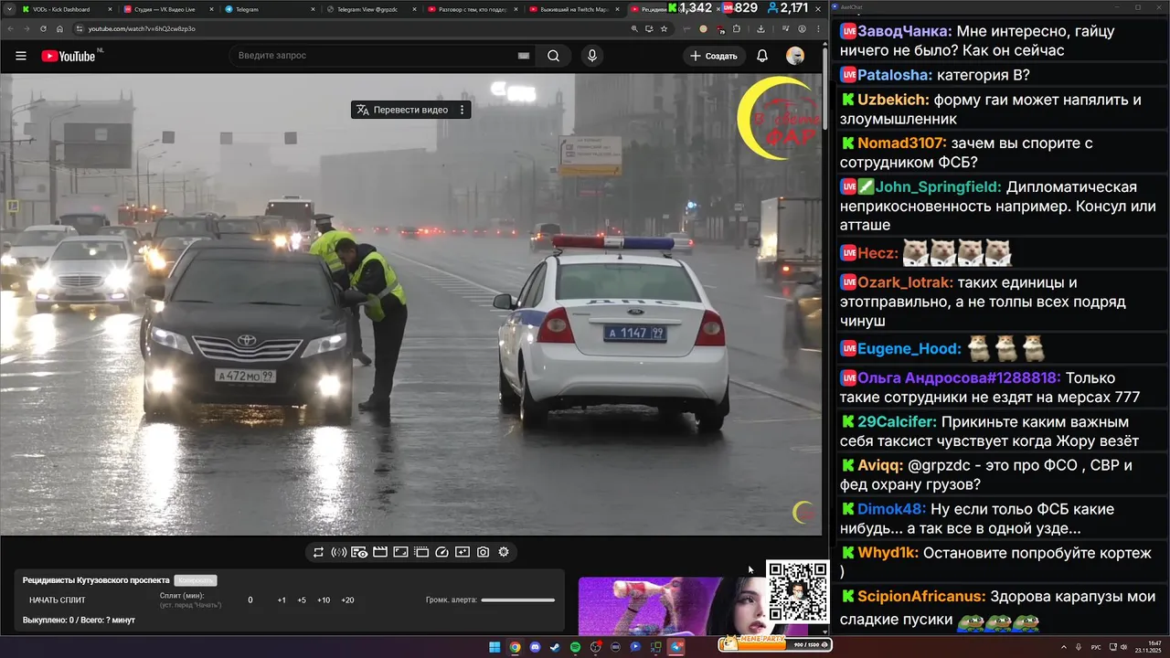
Task: Open the YouTube account avatar menu
Action: (795, 56)
